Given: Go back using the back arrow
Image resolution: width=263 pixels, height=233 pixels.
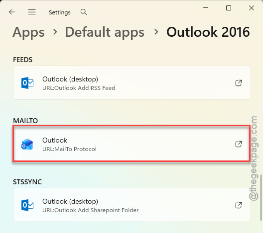Looking at the screenshot, I should tap(12, 12).
